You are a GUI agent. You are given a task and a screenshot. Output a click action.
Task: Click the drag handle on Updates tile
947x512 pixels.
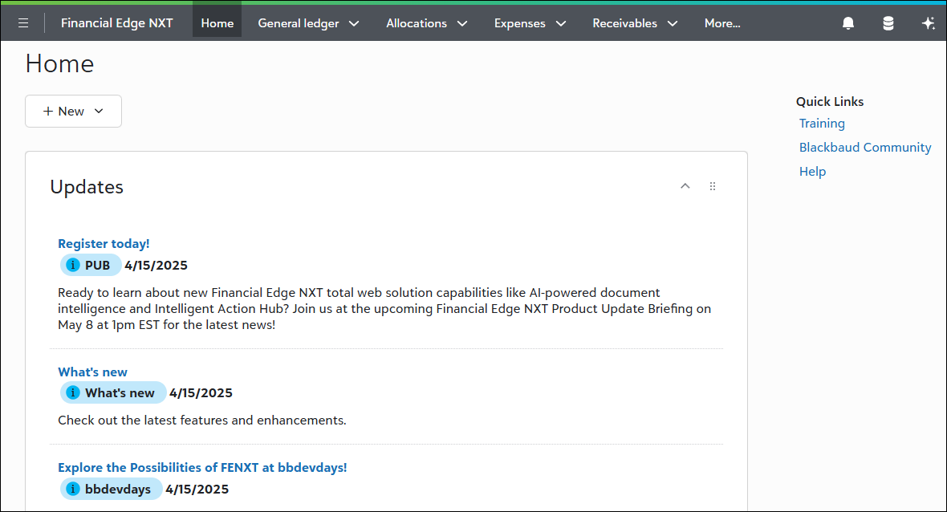[x=713, y=186]
